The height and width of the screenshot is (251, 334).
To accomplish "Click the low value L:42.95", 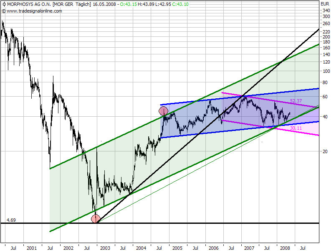I will [163, 4].
